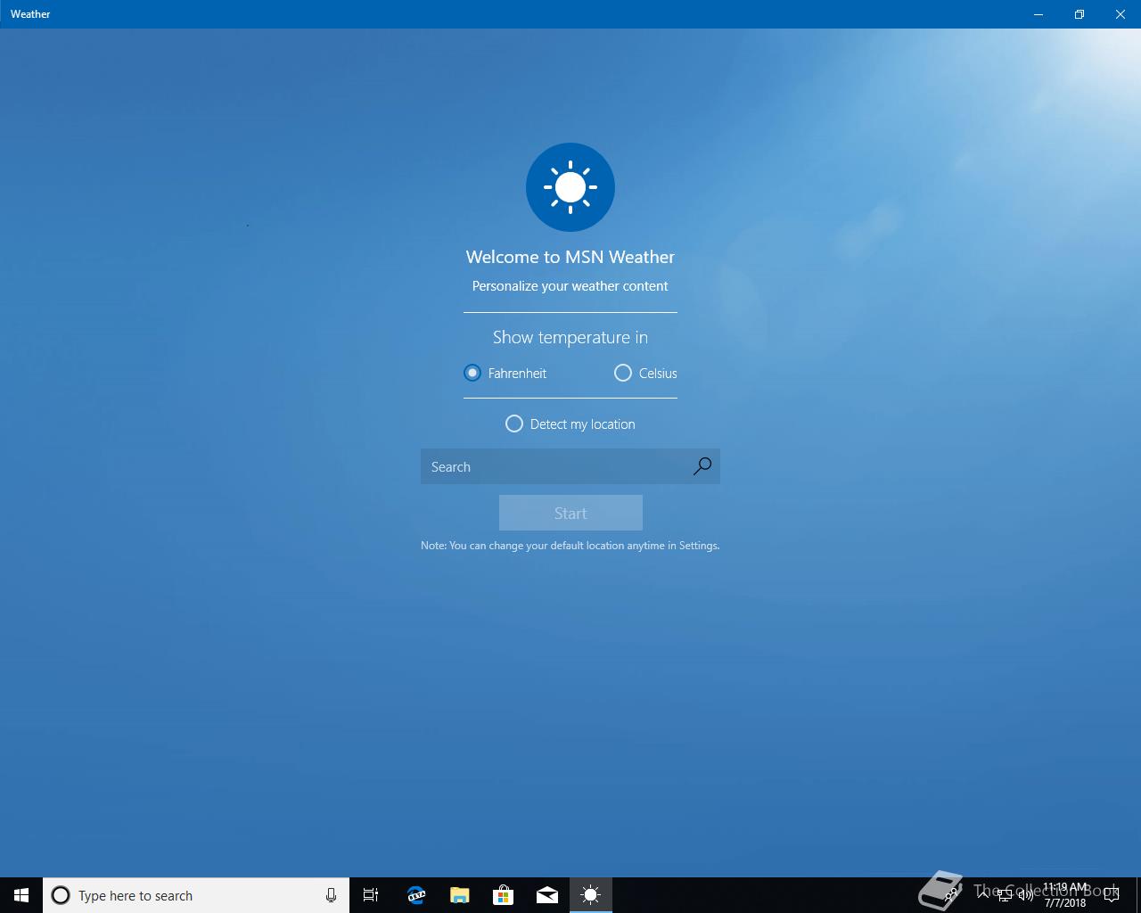Click the Weather title bar label

(30, 14)
